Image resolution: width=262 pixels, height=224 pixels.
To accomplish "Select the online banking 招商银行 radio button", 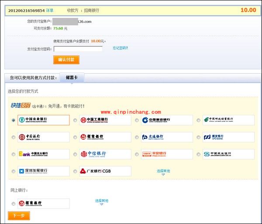I will pos(14,203).
